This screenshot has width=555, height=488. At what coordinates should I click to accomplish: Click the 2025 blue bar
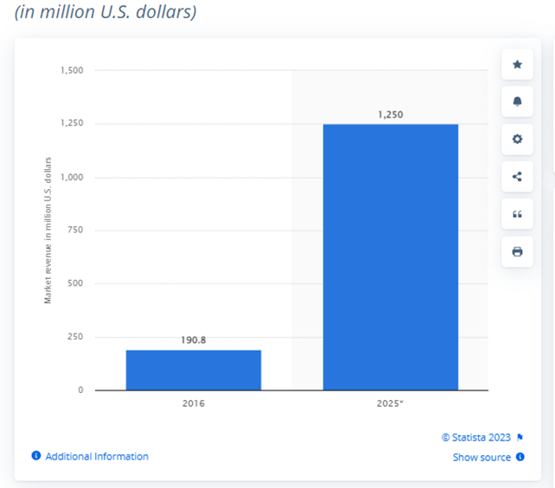click(x=391, y=257)
